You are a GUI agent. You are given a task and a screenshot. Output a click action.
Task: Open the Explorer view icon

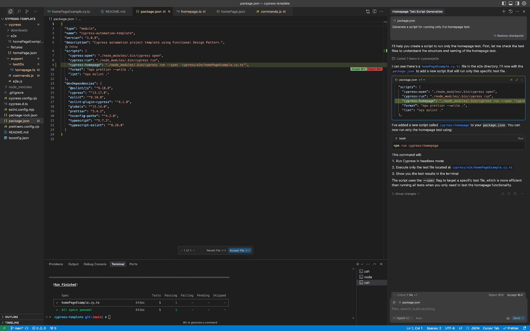click(x=10, y=11)
